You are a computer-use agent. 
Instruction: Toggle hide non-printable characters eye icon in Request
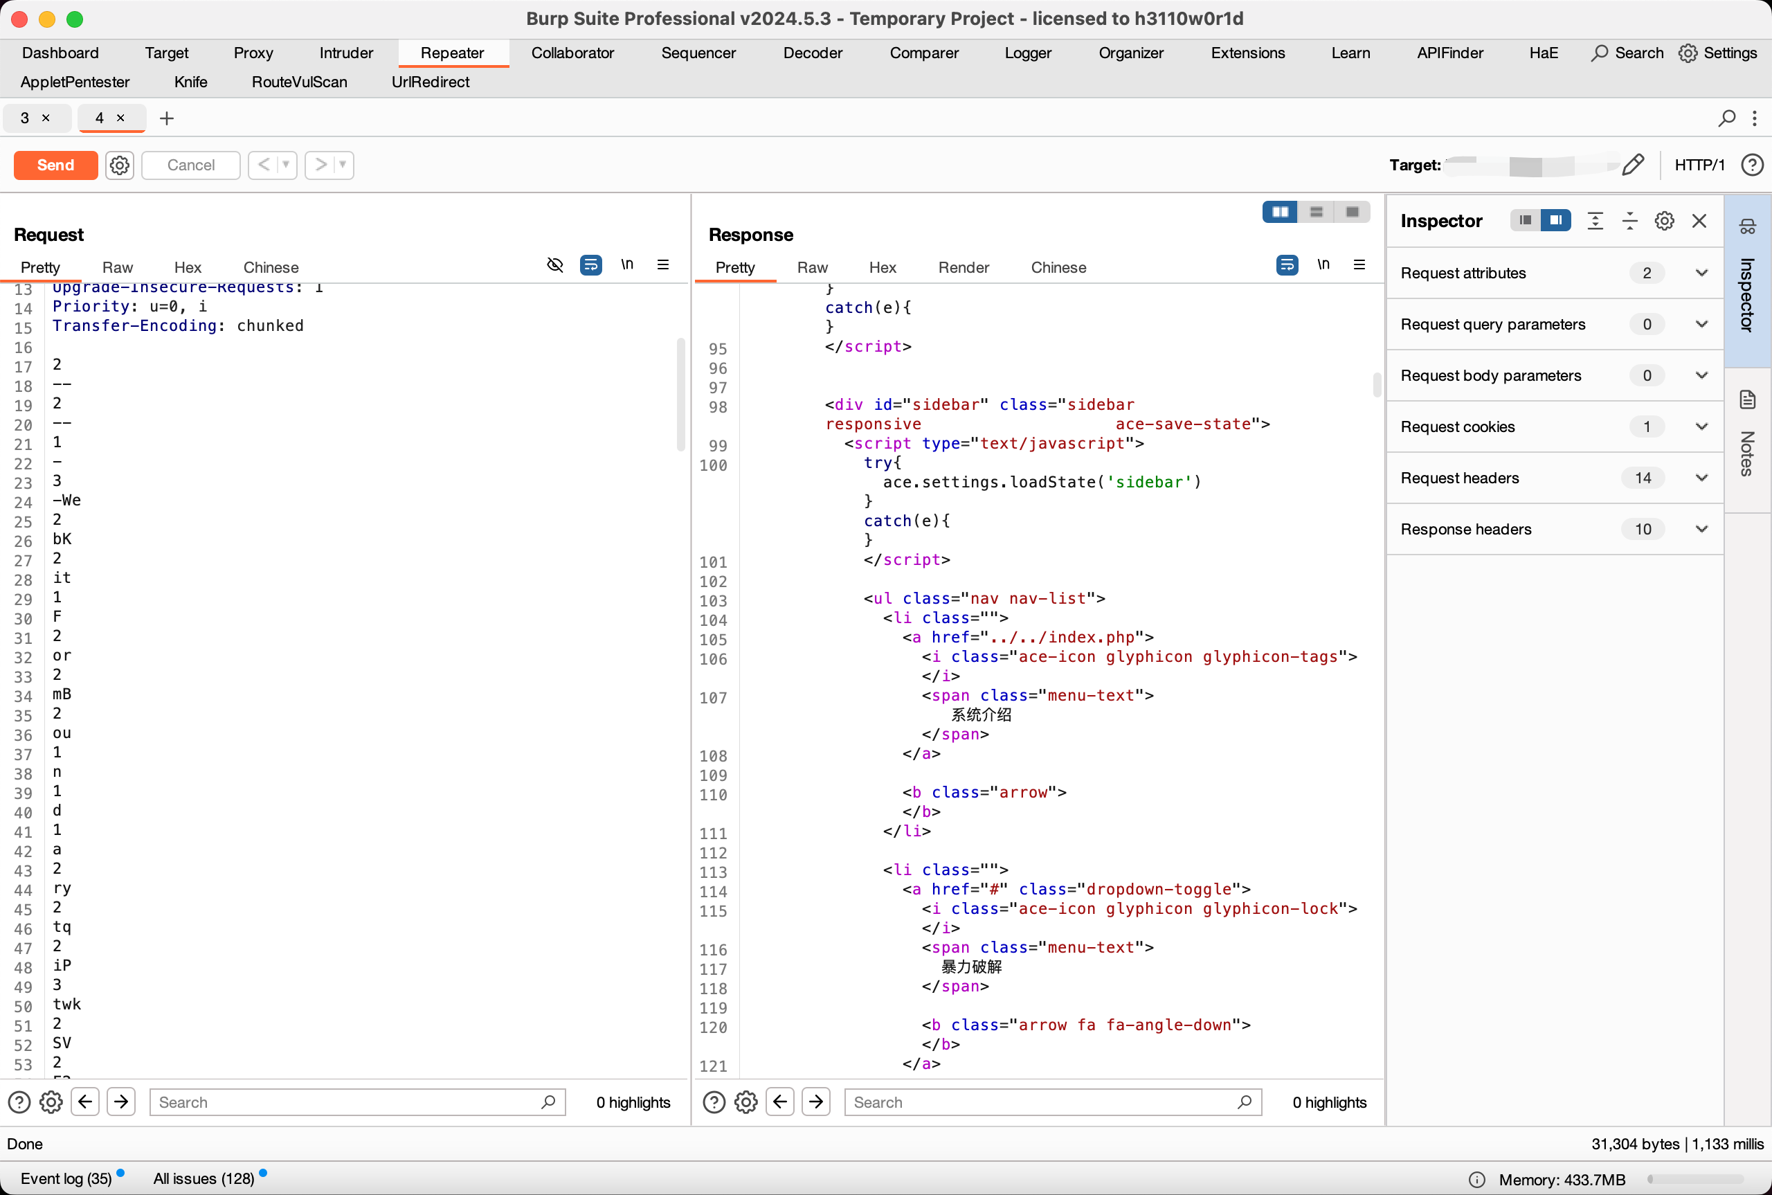555,264
